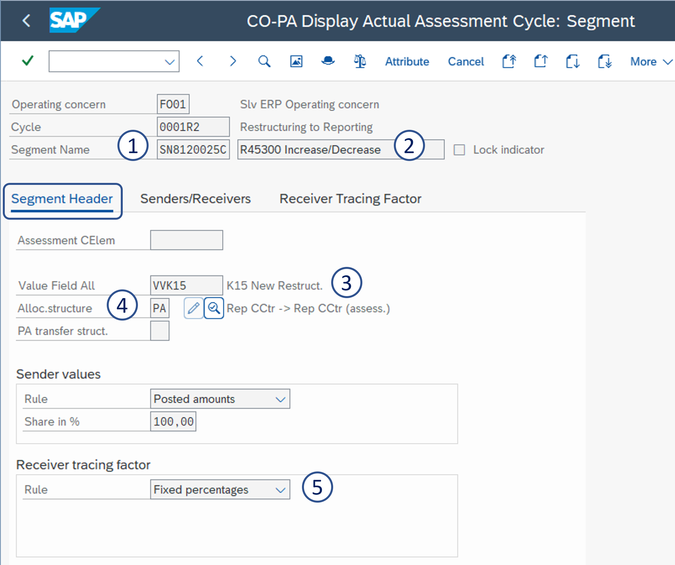
Task: Click the next segment arrow icon
Action: coord(233,61)
